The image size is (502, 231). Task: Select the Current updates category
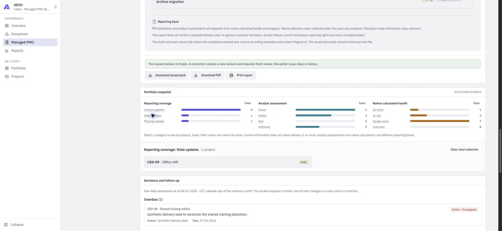(x=154, y=110)
